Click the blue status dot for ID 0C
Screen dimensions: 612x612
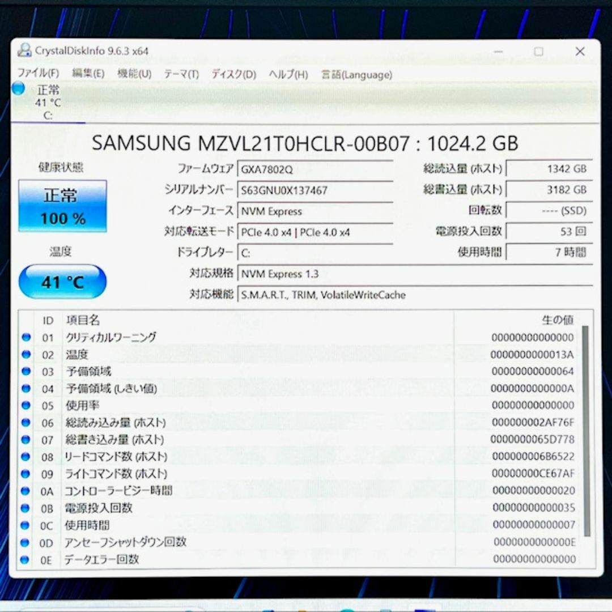(x=24, y=525)
